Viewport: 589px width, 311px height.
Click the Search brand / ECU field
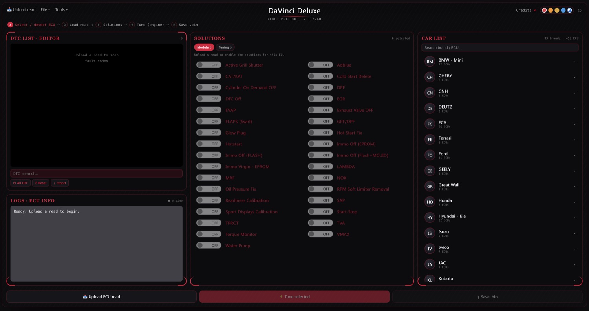point(500,47)
